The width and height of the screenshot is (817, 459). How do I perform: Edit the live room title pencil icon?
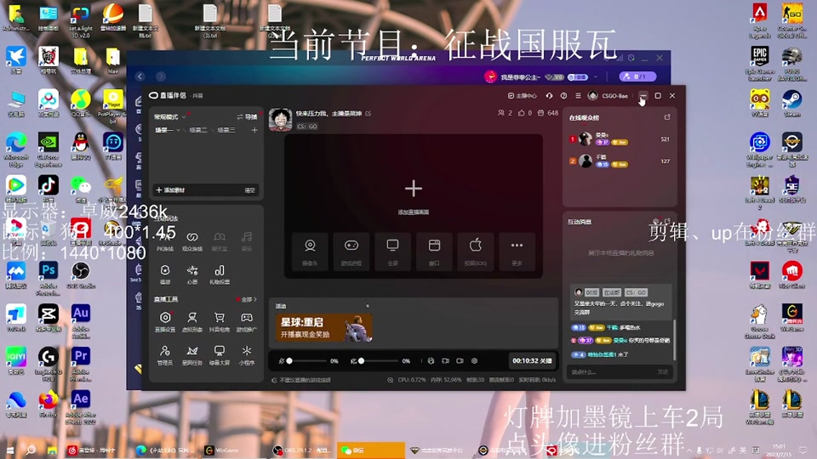coord(369,113)
